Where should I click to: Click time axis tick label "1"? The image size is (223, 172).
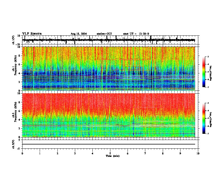pyautogui.click(x=40, y=153)
